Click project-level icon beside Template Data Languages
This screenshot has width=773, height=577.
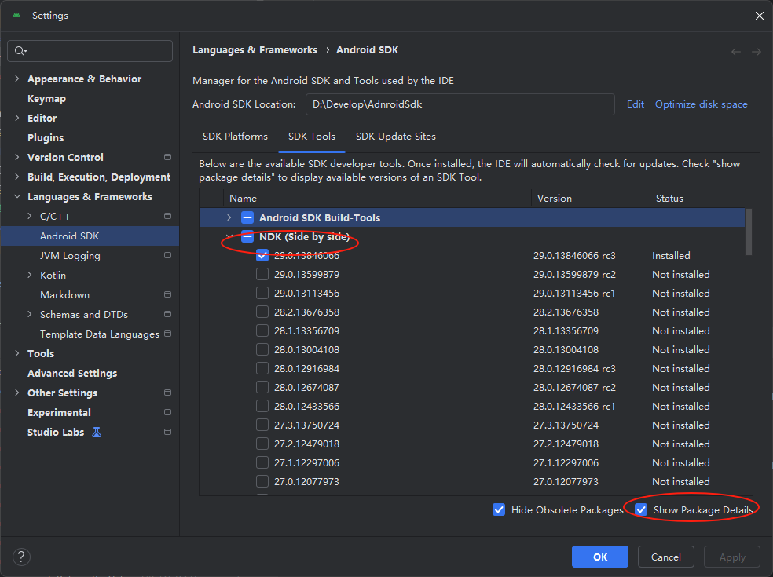167,334
